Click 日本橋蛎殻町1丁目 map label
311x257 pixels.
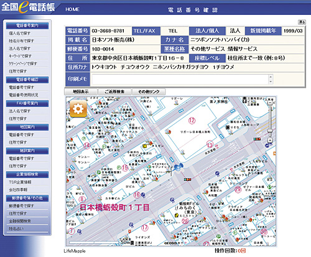(x=114, y=208)
